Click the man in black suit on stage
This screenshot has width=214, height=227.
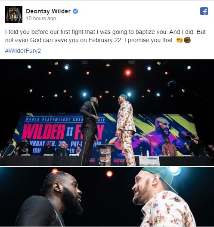point(89,131)
